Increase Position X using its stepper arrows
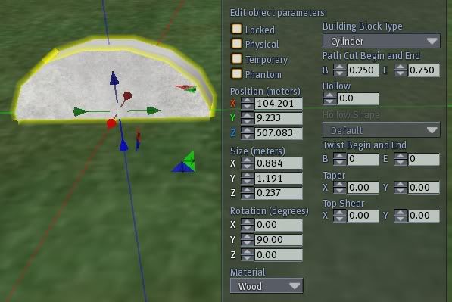 tap(248, 101)
